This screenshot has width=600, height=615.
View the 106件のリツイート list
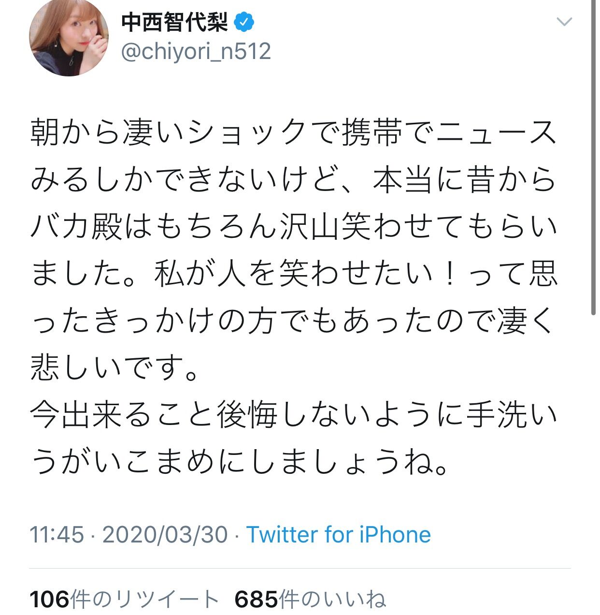(125, 599)
